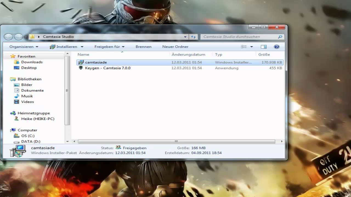The width and height of the screenshot is (351, 197).
Task: Click the horizontal scrollbar left arrow
Action: tap(74, 141)
